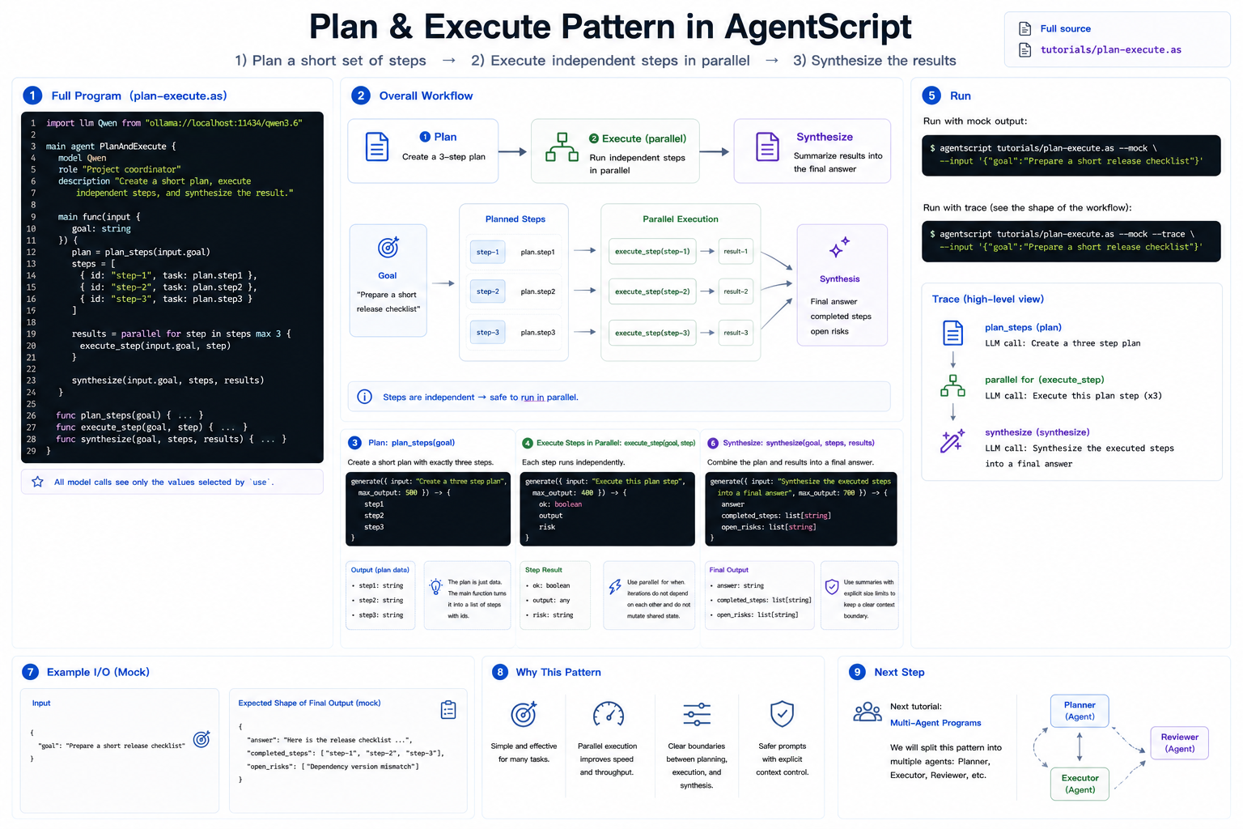Image resolution: width=1243 pixels, height=829 pixels.
Task: Click the mock run terminal command block
Action: (1071, 155)
